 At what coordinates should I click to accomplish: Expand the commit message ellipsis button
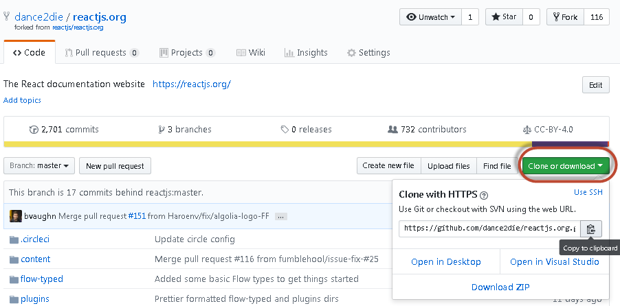point(280,217)
